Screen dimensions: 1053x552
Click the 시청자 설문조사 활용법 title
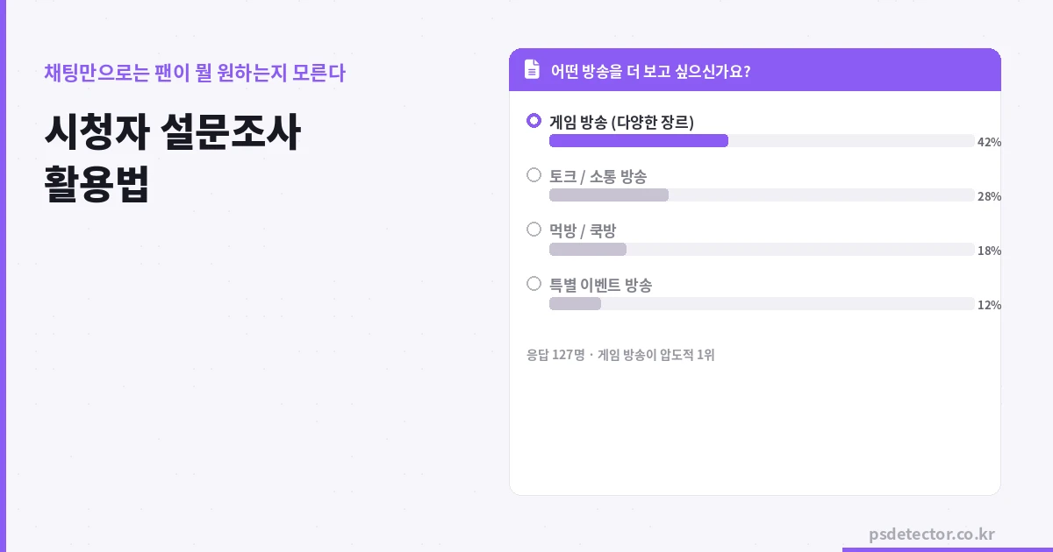point(172,159)
